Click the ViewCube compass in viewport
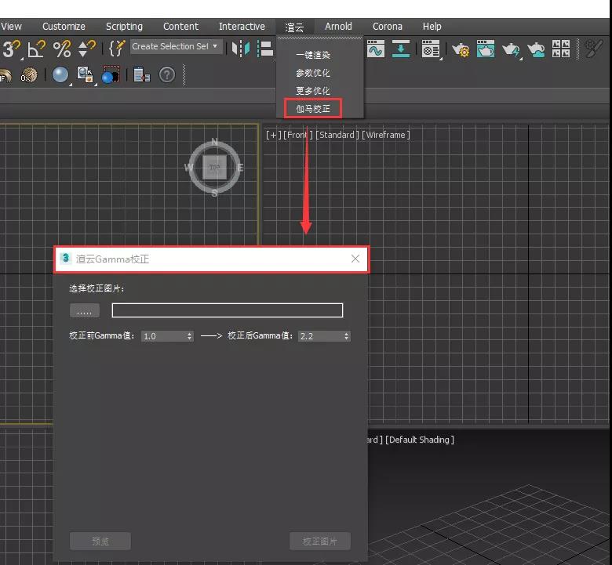The width and height of the screenshot is (612, 565). [x=214, y=168]
